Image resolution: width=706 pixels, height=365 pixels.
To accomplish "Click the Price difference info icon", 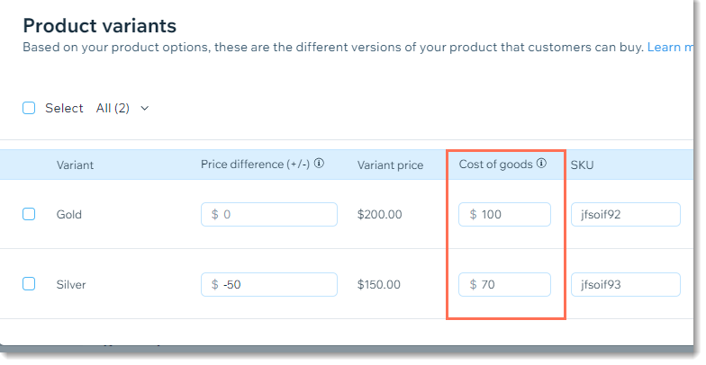I will pos(319,164).
